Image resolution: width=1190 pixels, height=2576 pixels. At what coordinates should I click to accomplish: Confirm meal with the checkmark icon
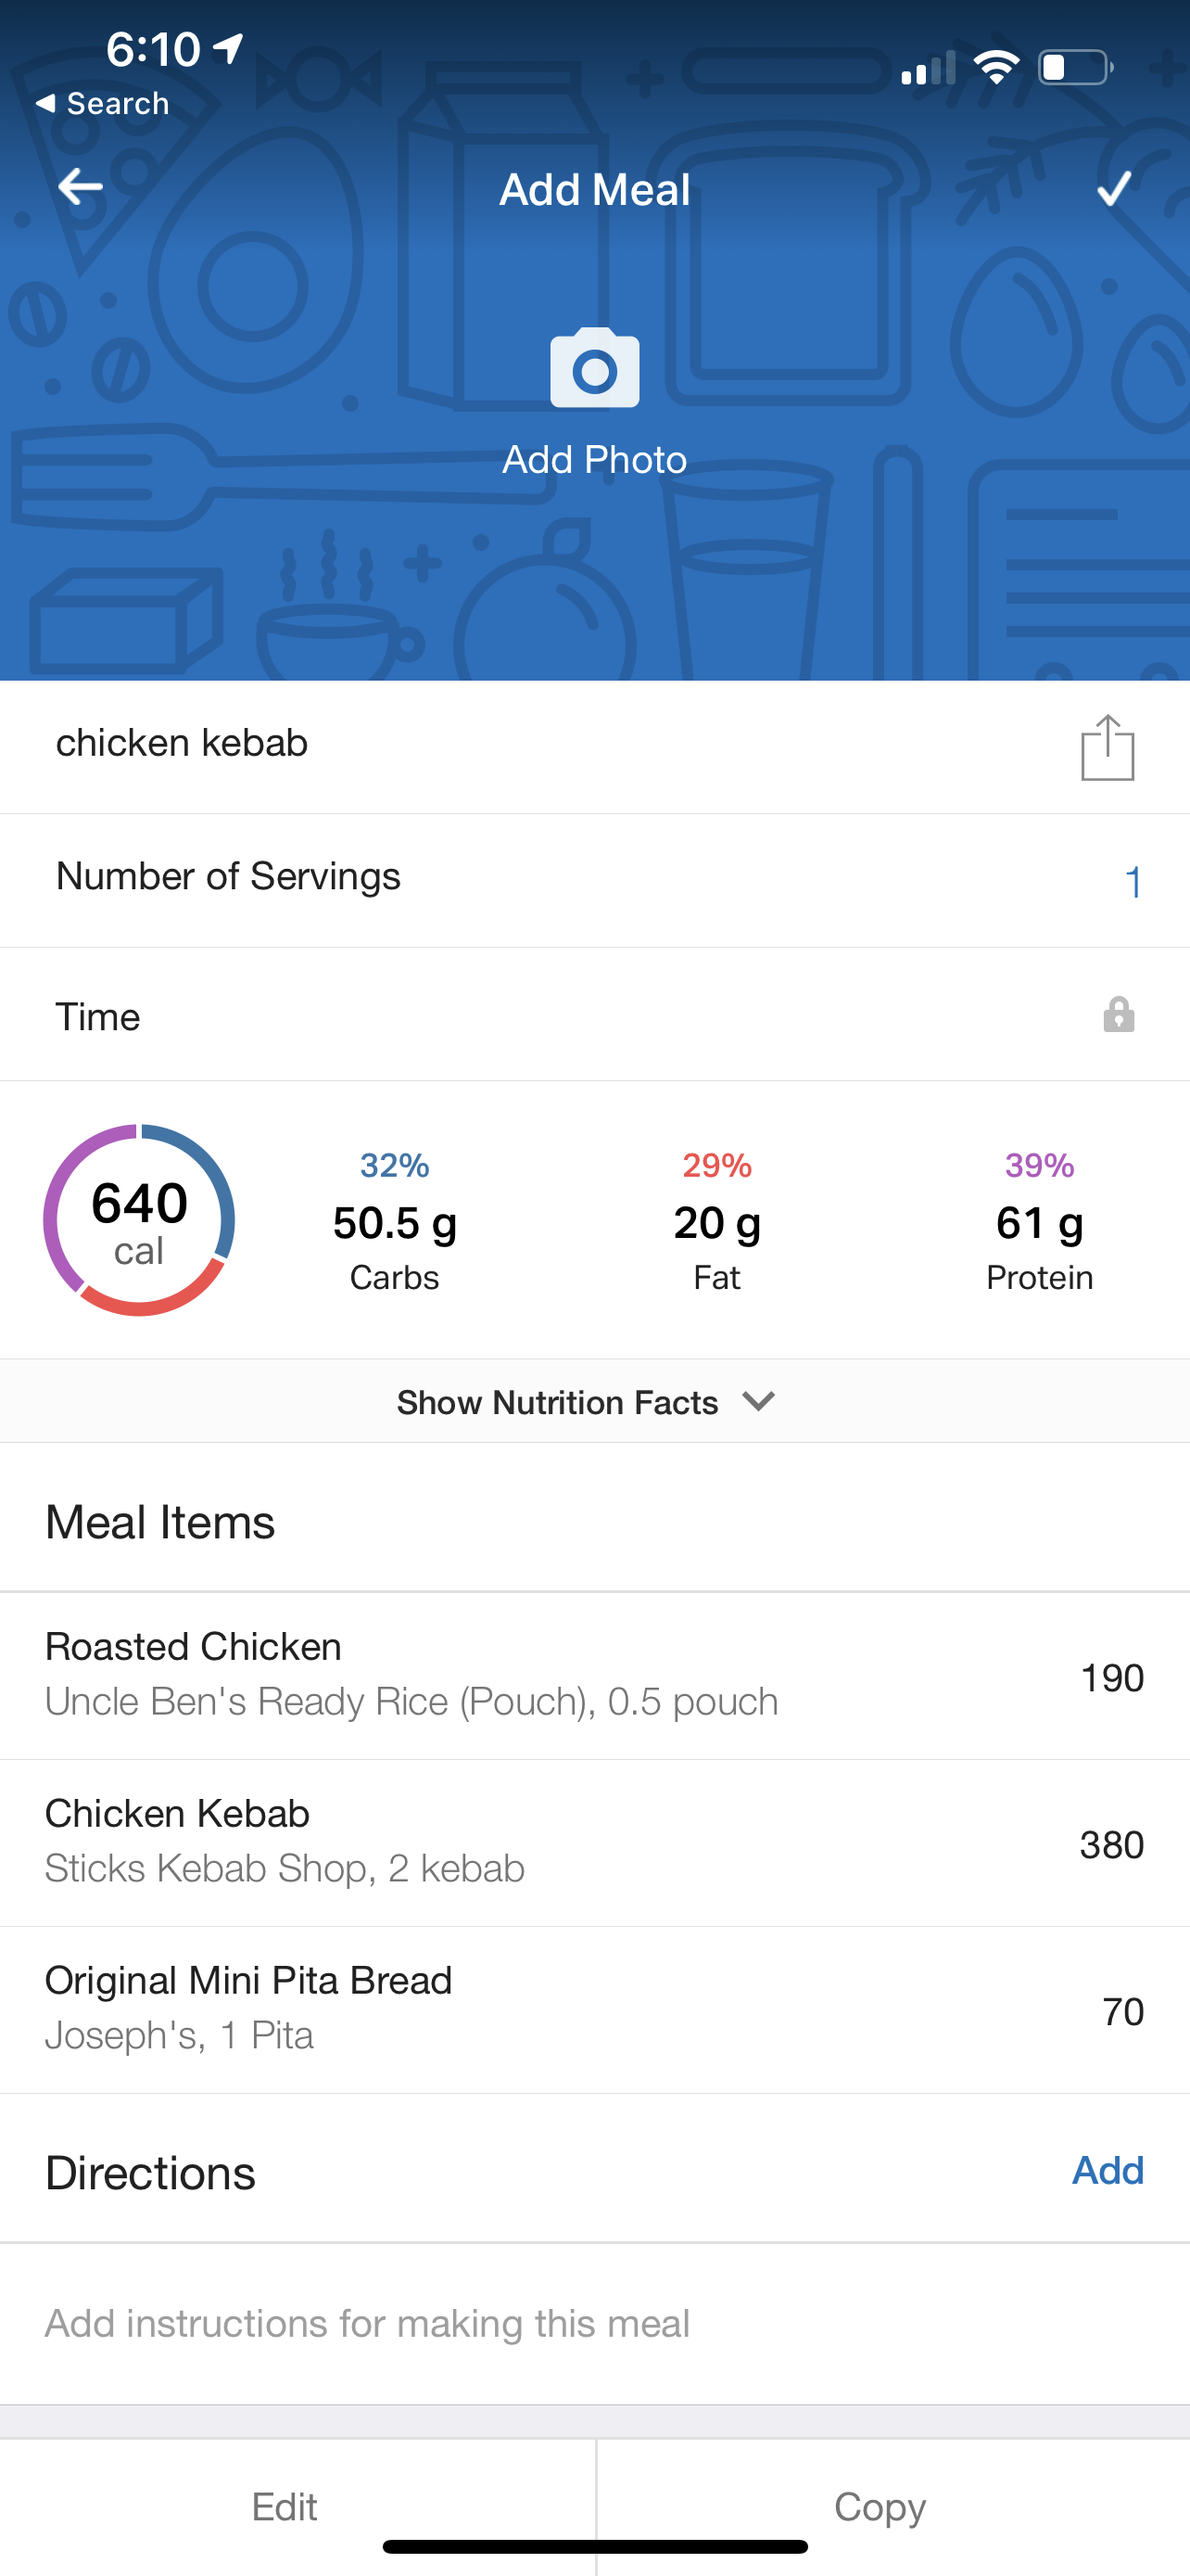1114,188
